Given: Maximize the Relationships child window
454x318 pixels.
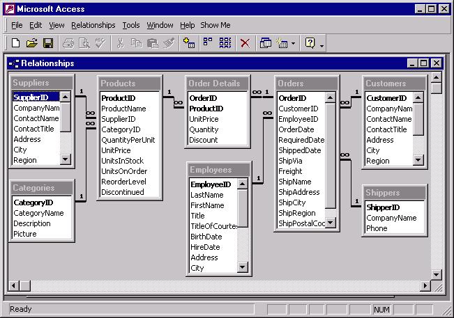Looking at the screenshot, I should click(423, 63).
